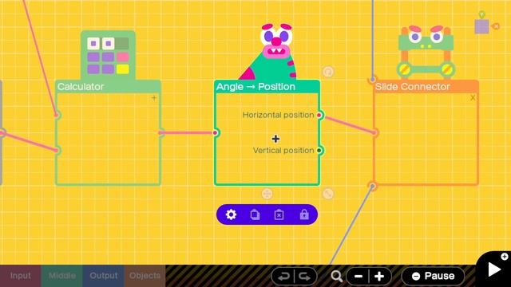Select the small purple node in top-right corner
511x287 pixels.
[x=481, y=26]
